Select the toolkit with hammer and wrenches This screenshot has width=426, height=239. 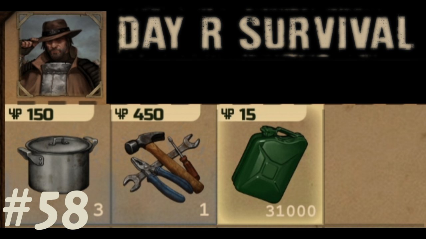click(x=162, y=167)
